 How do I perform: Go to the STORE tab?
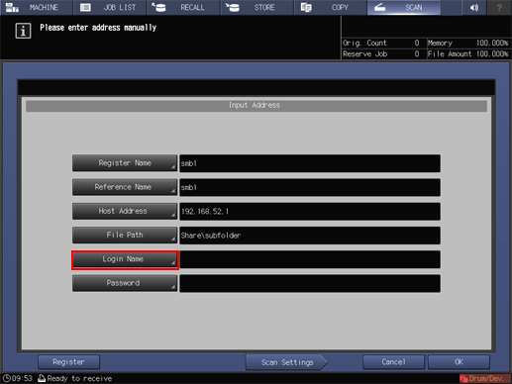[x=256, y=7]
